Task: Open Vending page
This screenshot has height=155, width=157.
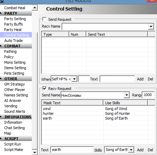Action: click(11, 106)
